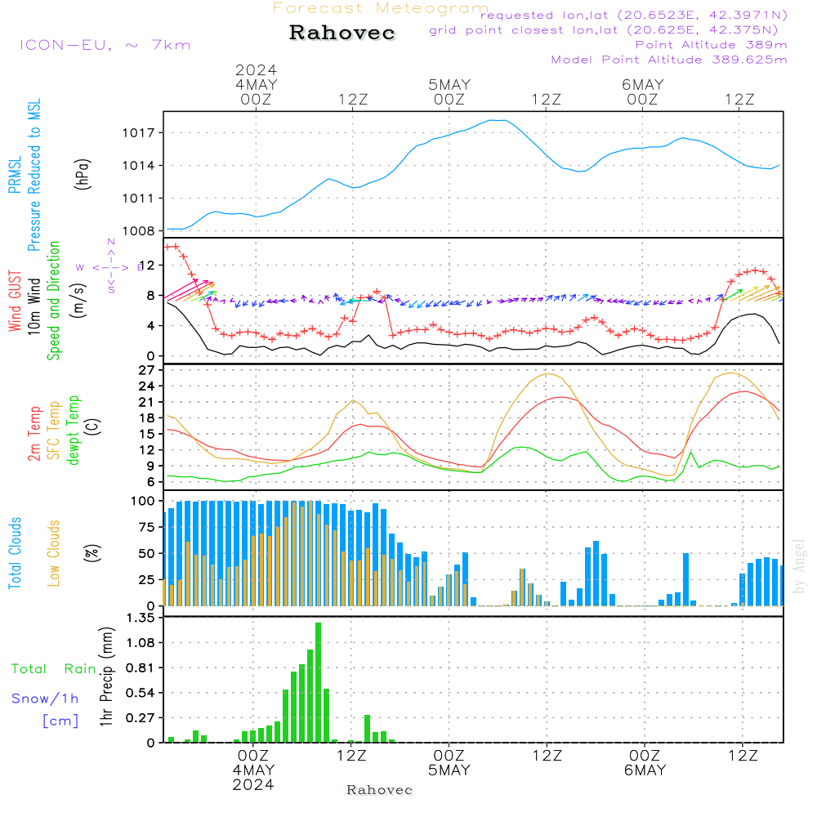Viewport: 817px width, 817px height.
Task: Click the grid point closest lon,lat text
Action: (604, 30)
